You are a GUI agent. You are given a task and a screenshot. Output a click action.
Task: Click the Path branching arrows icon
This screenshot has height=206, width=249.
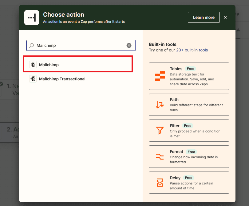(x=160, y=105)
